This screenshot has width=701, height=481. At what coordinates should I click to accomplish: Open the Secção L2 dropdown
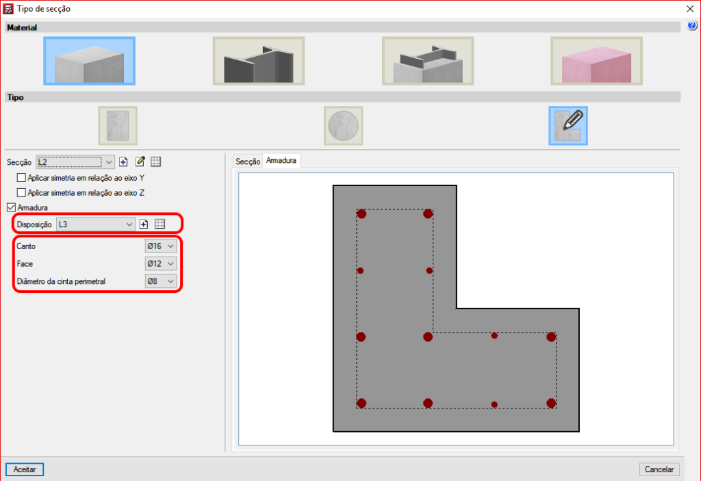(x=75, y=162)
